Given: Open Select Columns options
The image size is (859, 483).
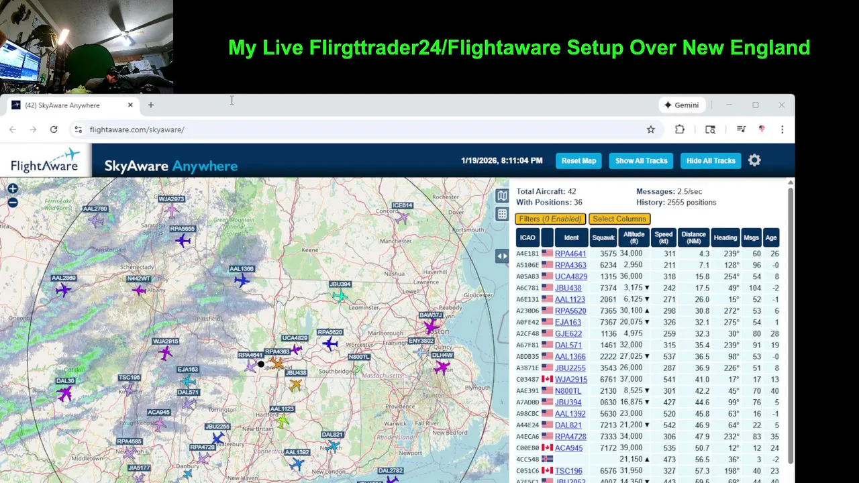Looking at the screenshot, I should click(619, 219).
